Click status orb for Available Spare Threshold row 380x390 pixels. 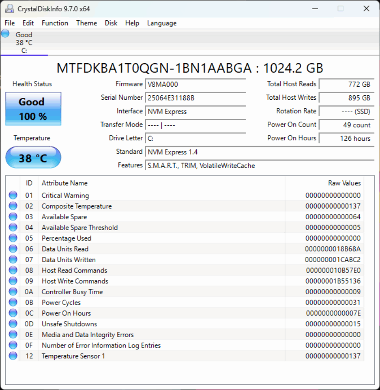pyautogui.click(x=13, y=227)
